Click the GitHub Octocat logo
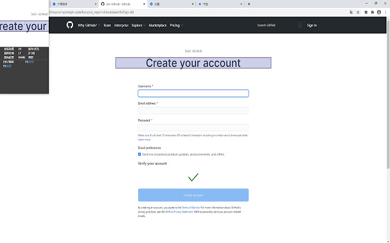Image resolution: width=390 pixels, height=243 pixels. (69, 25)
